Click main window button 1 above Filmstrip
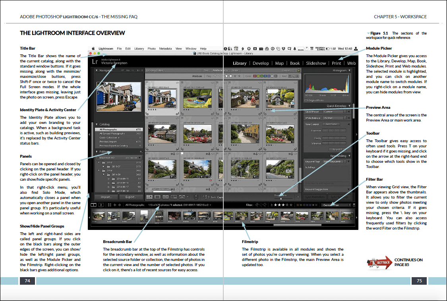 click(93, 205)
